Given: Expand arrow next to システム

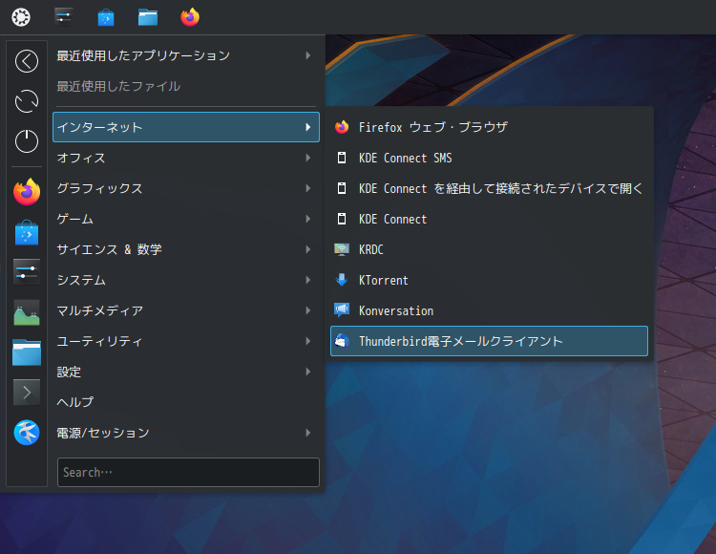Looking at the screenshot, I should click(308, 280).
